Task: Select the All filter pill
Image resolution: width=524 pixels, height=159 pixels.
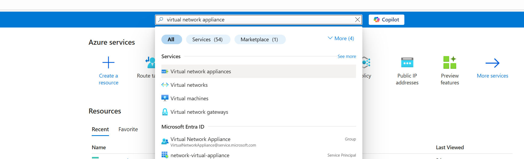Action: coord(171,39)
